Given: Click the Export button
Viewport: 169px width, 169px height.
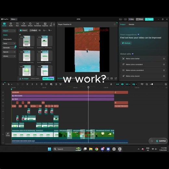Looking at the screenshot, I should (x=149, y=19).
